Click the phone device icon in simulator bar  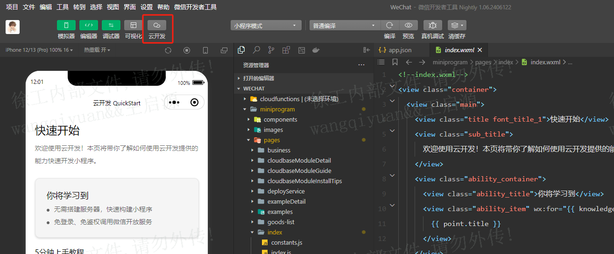click(x=205, y=50)
